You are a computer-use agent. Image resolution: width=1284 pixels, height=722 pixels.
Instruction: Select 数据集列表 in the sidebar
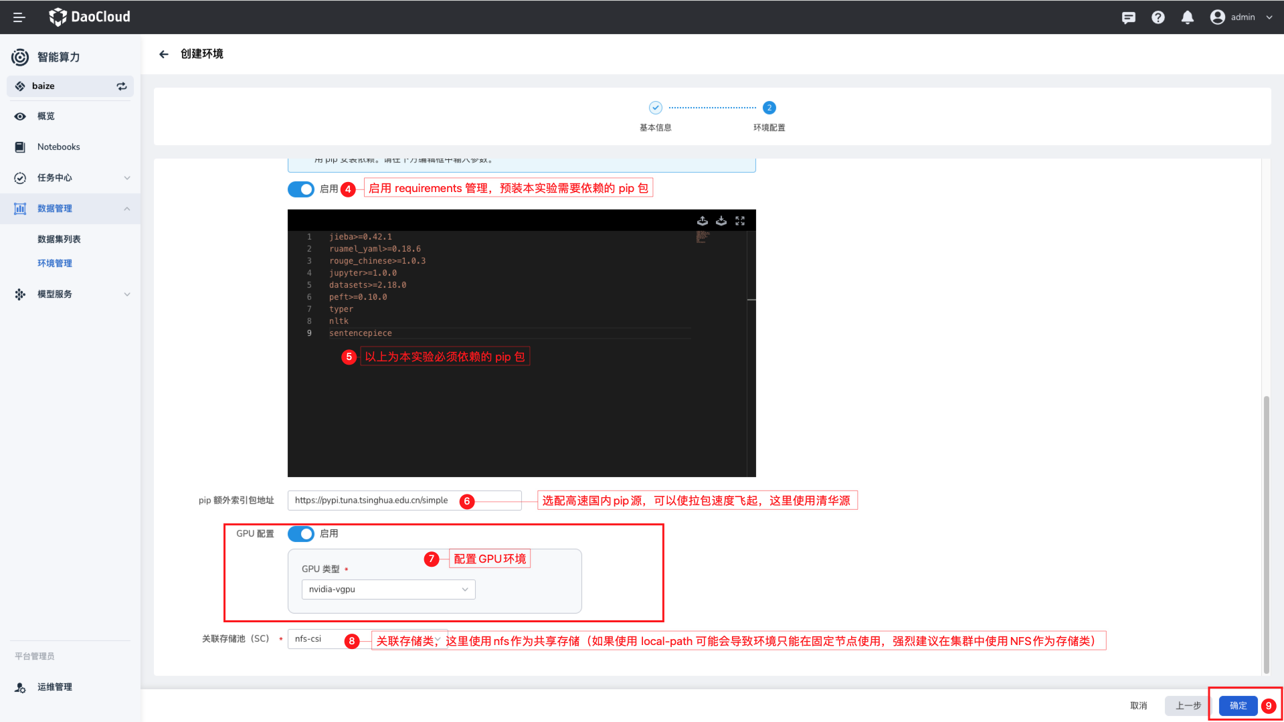tap(59, 240)
